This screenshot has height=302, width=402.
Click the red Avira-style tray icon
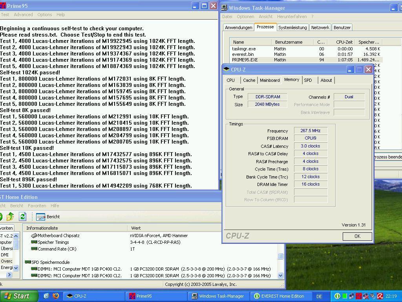point(380,296)
